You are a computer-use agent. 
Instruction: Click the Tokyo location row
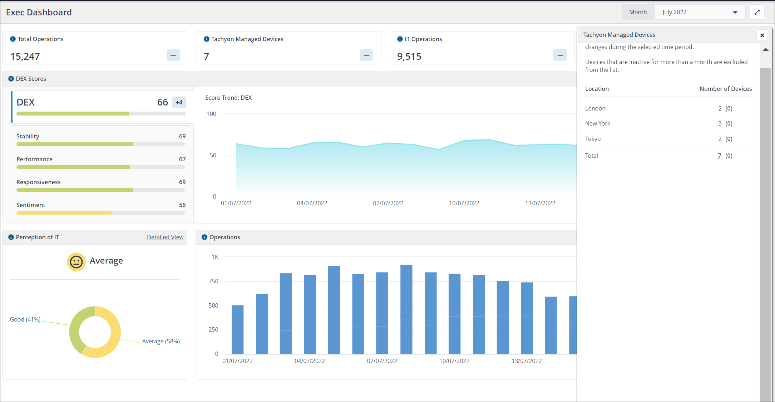pyautogui.click(x=668, y=139)
